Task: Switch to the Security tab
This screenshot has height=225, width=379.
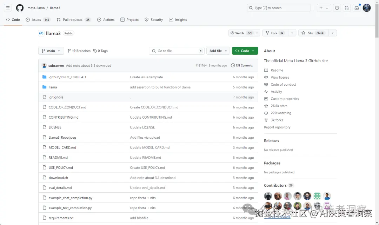Action: (154, 20)
